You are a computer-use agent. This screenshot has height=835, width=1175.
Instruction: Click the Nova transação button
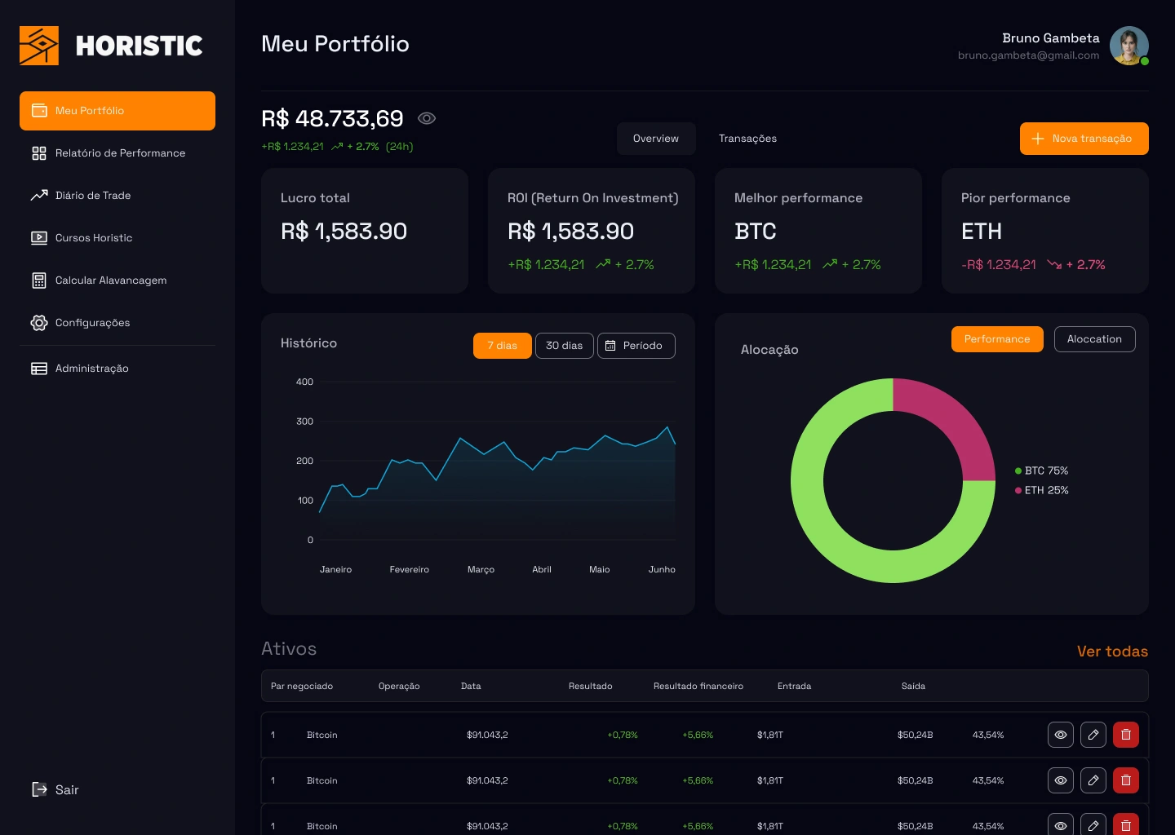pos(1084,139)
